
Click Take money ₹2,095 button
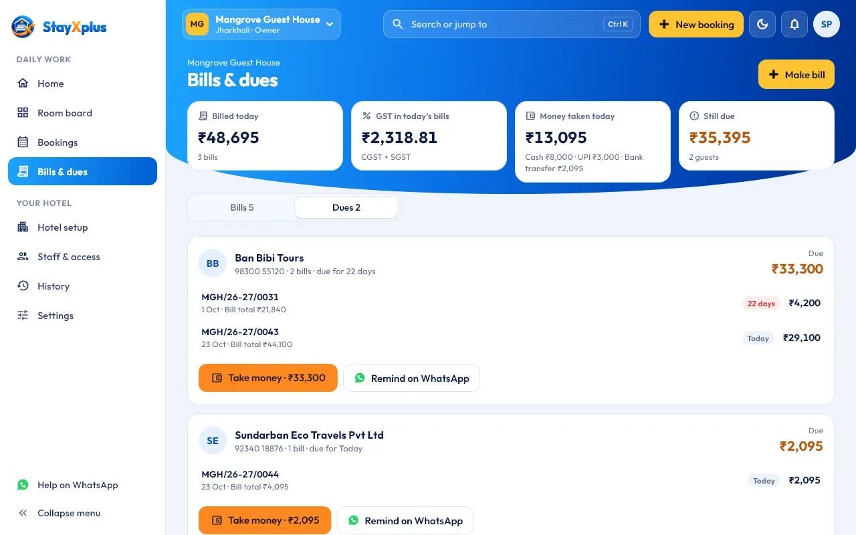coord(265,520)
